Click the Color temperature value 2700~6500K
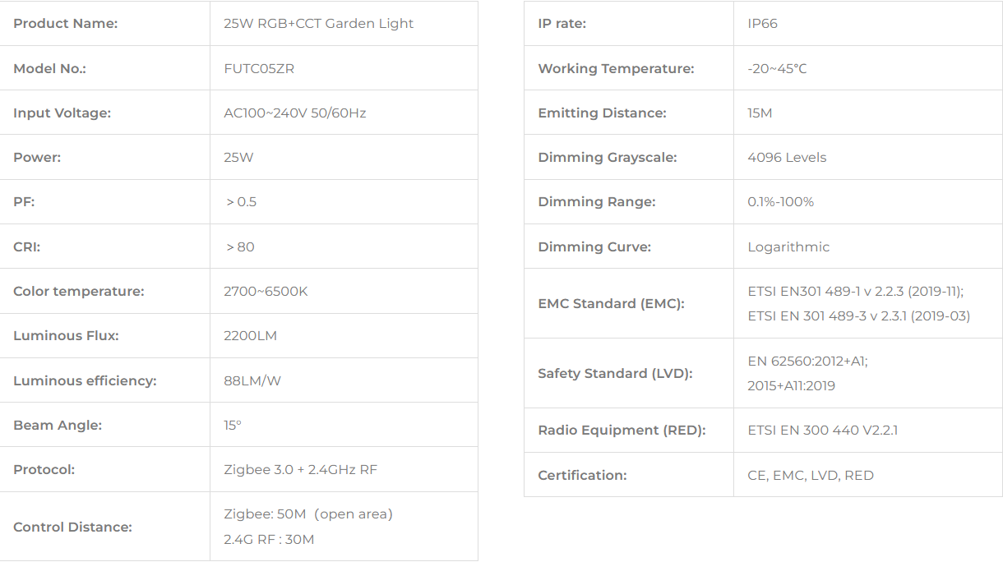This screenshot has width=1003, height=562. pyautogui.click(x=266, y=291)
